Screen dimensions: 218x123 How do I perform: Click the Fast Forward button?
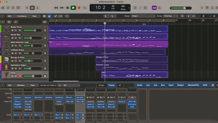(x=62, y=8)
